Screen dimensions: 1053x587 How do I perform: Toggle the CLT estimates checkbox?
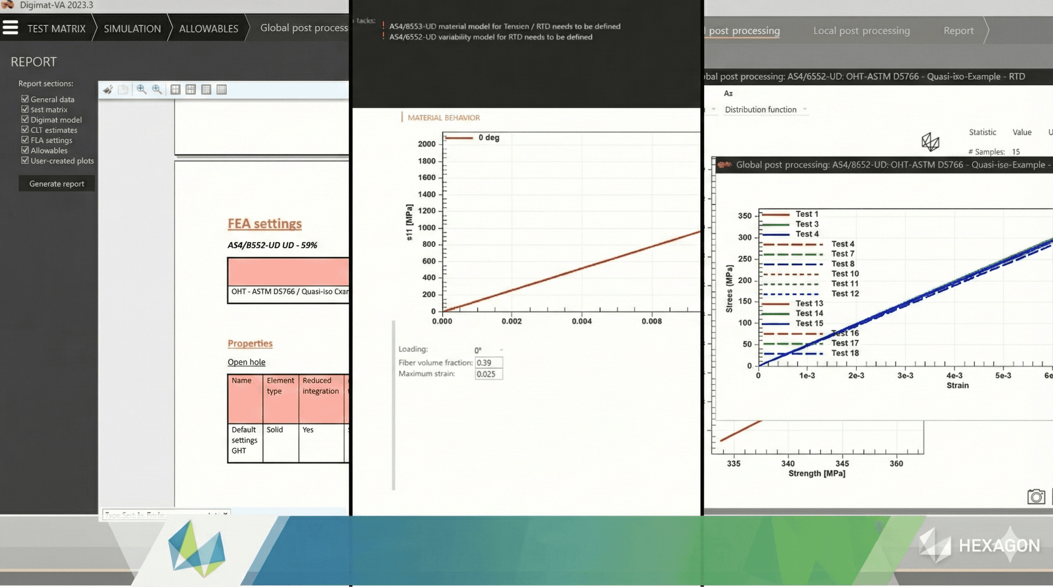point(25,130)
